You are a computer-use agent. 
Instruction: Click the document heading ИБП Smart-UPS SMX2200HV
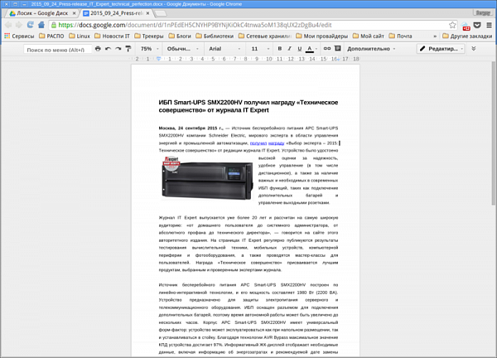(248, 106)
